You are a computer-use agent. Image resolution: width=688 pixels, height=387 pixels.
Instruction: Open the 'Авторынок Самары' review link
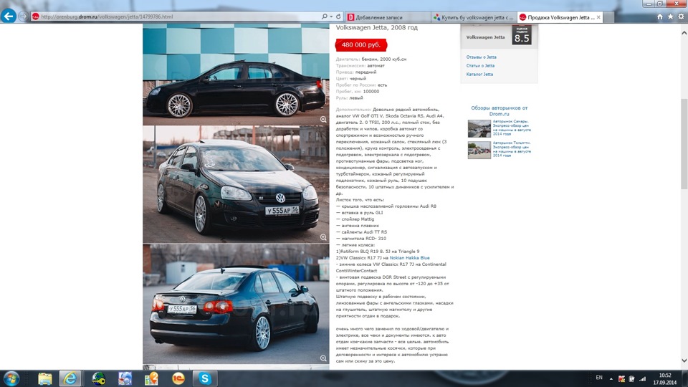point(512,128)
